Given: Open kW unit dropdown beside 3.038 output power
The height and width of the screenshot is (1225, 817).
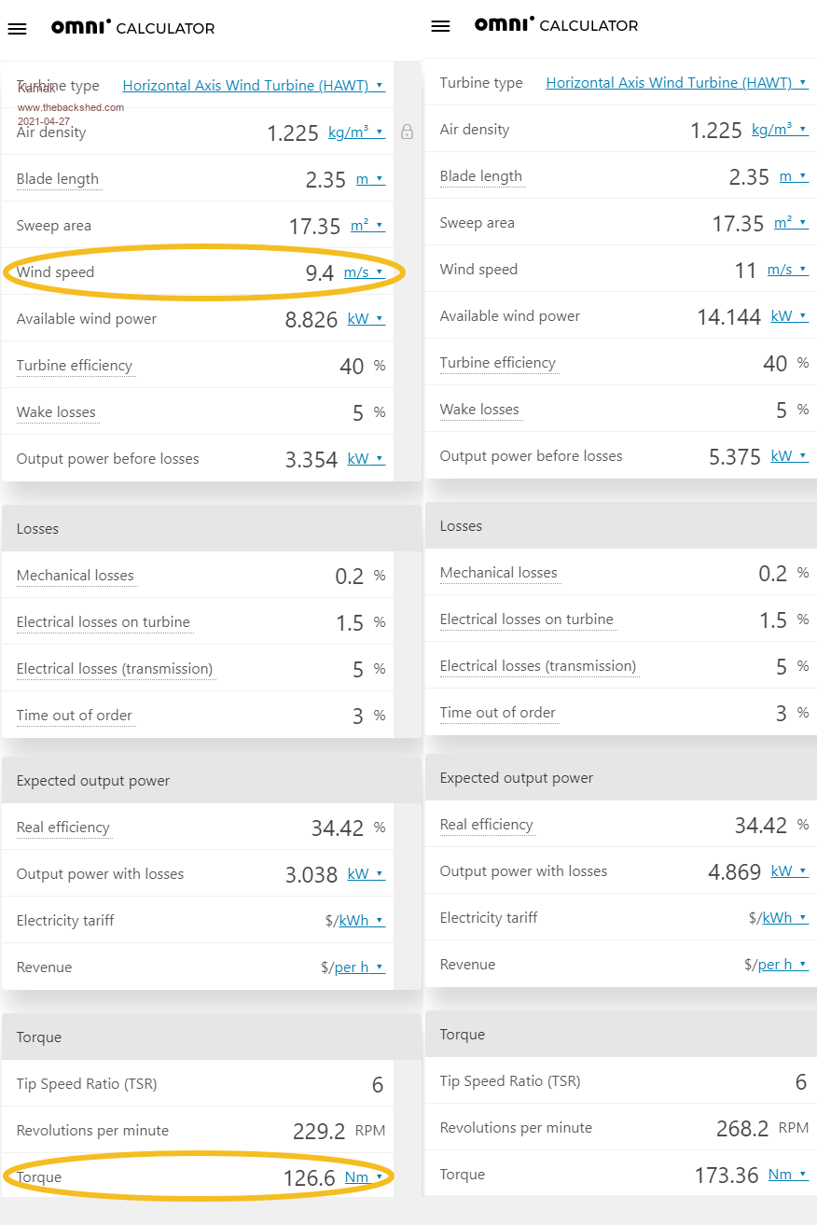Looking at the screenshot, I should pyautogui.click(x=366, y=874).
